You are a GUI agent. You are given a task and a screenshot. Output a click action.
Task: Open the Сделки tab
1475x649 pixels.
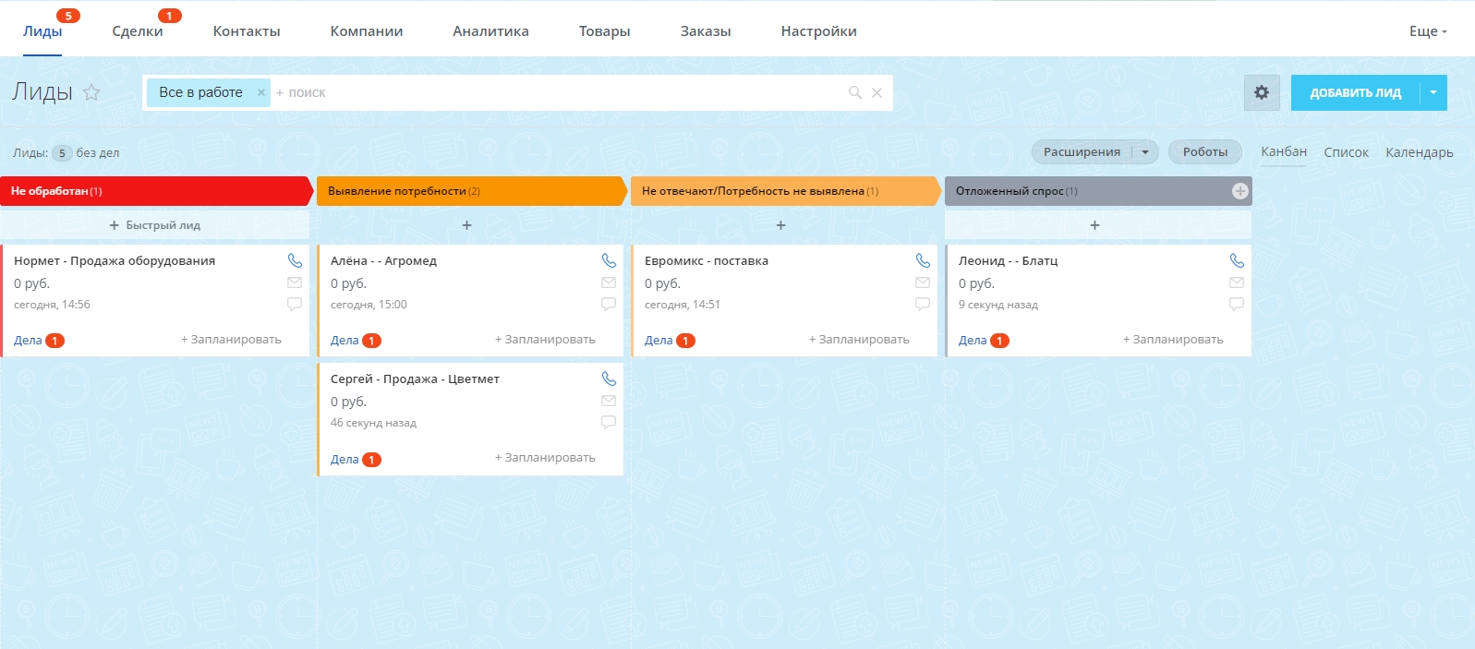pyautogui.click(x=138, y=31)
